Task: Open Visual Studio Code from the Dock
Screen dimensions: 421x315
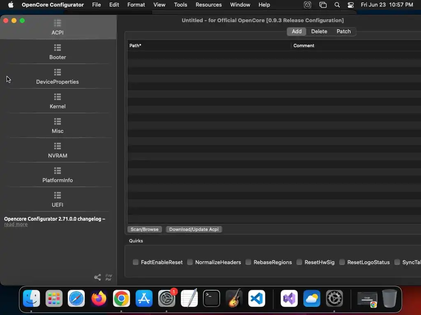Action: [x=257, y=299]
